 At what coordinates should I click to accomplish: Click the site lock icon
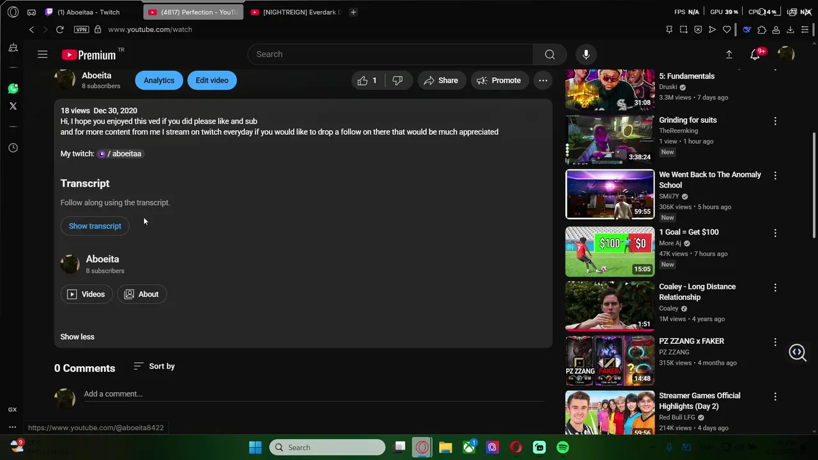pos(98,29)
